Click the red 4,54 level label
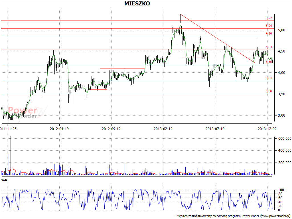292x219 pixels. point(269,47)
